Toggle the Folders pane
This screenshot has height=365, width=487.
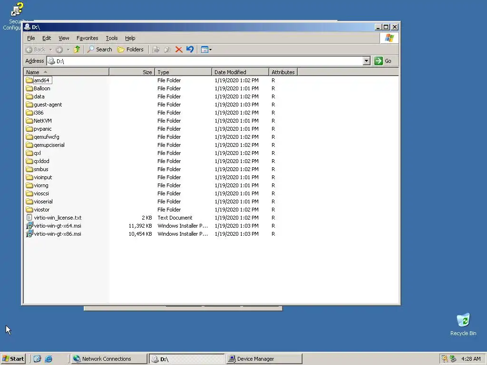[130, 49]
